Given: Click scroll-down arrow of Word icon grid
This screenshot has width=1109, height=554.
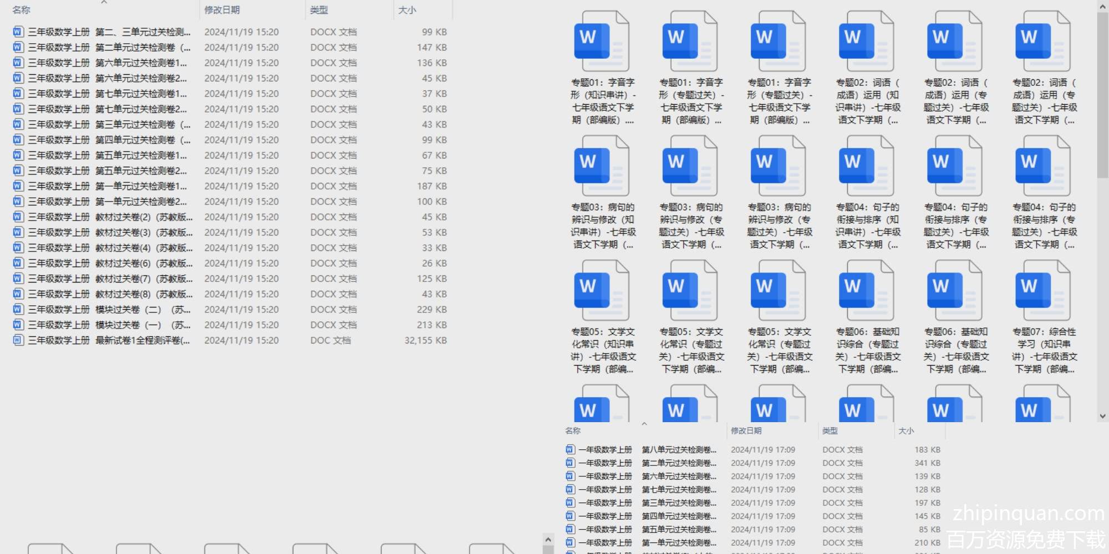Looking at the screenshot, I should coord(1102,416).
